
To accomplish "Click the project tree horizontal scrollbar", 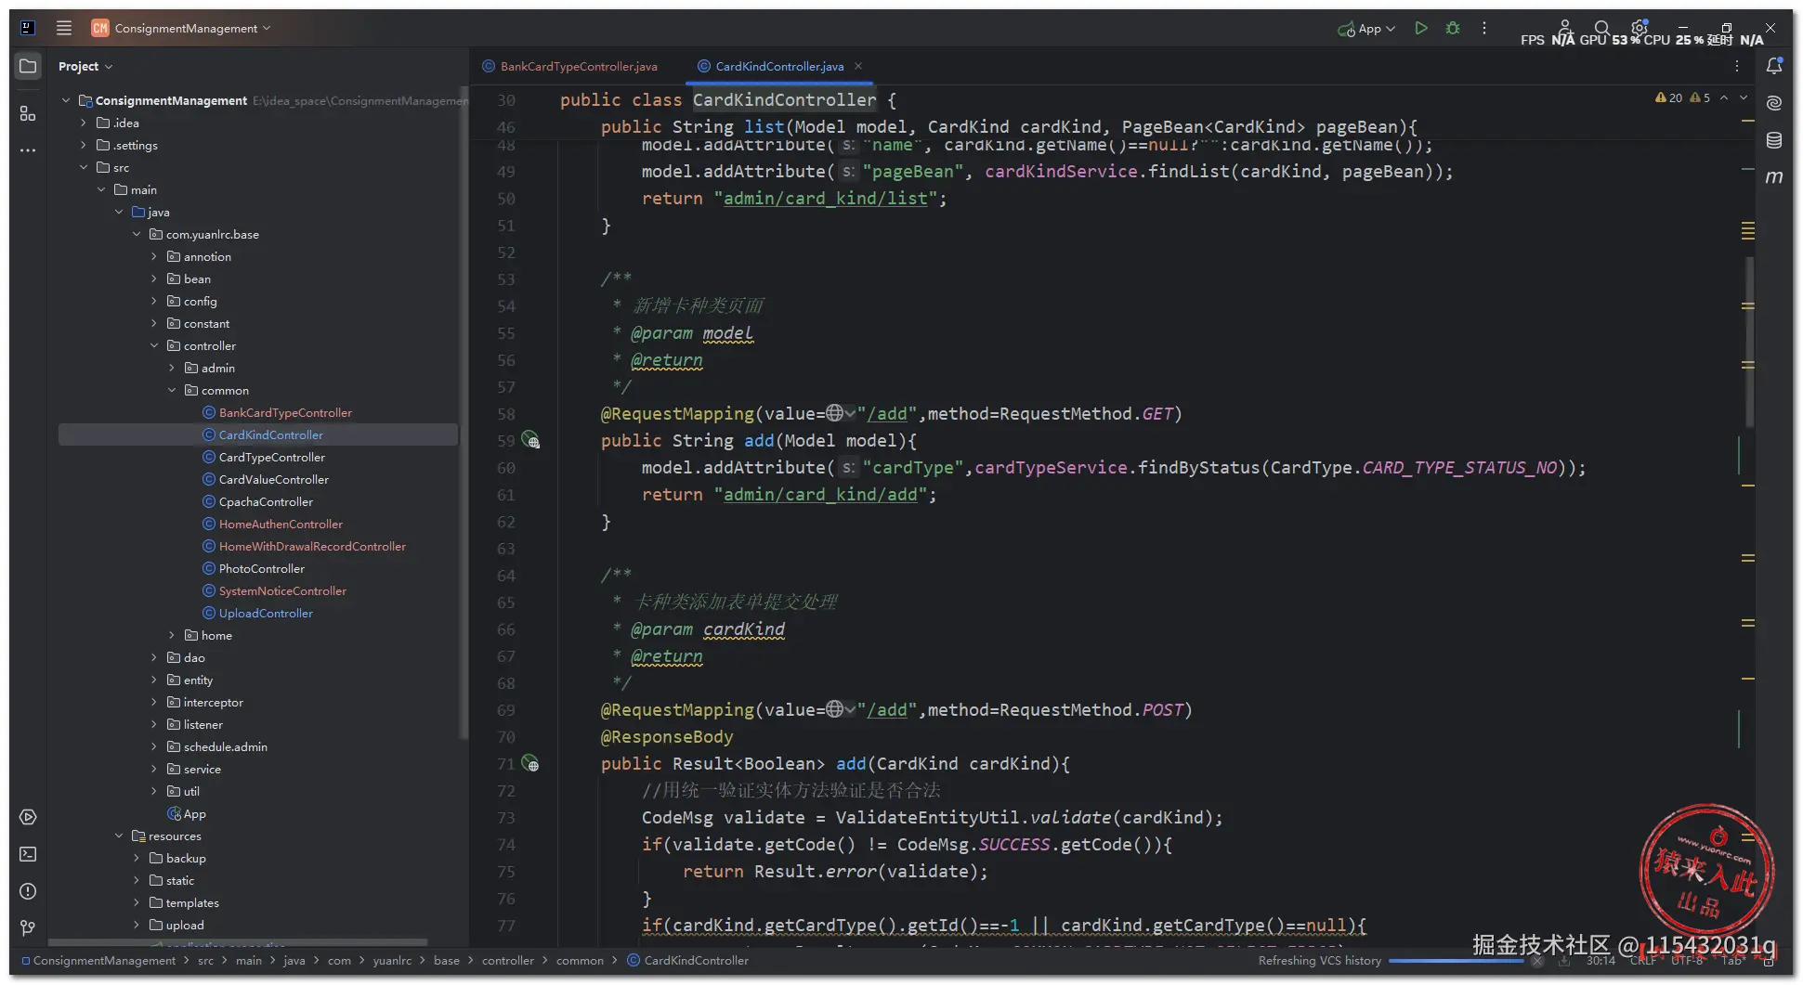I will (239, 942).
